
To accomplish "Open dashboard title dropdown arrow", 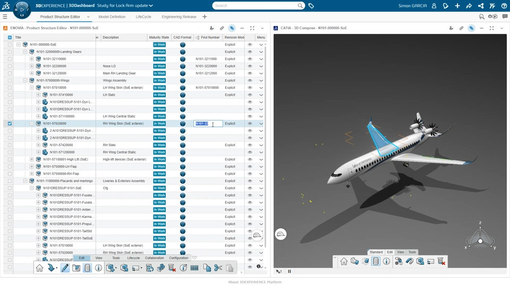I will 151,5.
